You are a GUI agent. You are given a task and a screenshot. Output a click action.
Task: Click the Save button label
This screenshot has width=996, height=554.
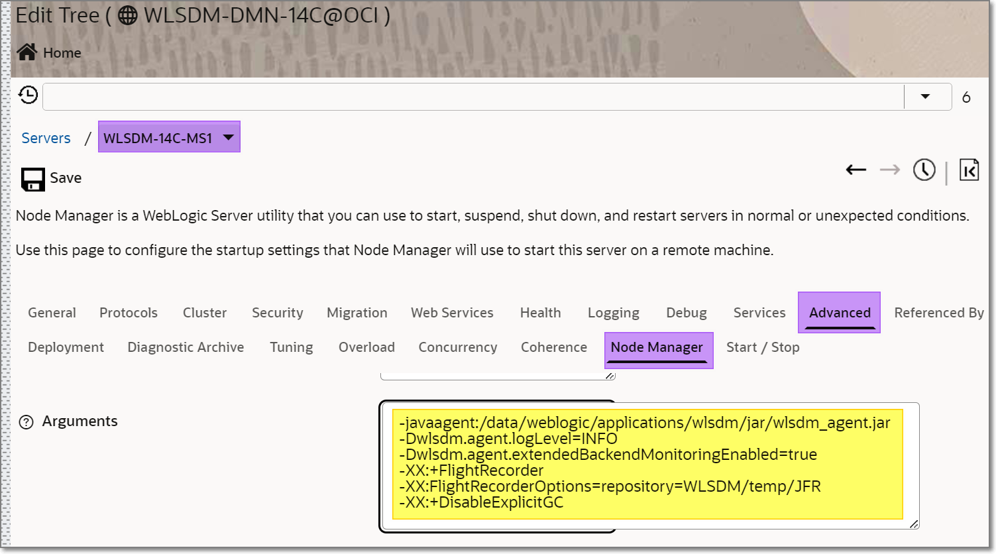click(x=66, y=178)
